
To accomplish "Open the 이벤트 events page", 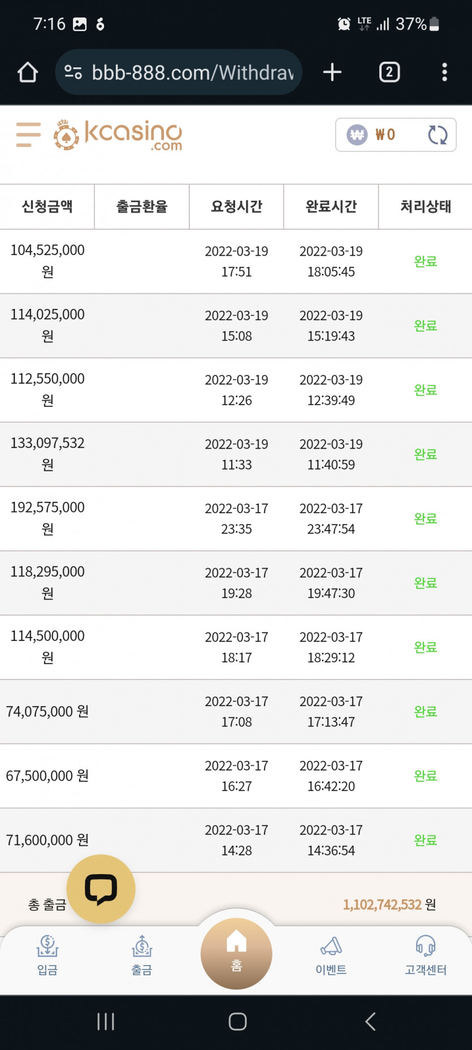I will point(331,955).
